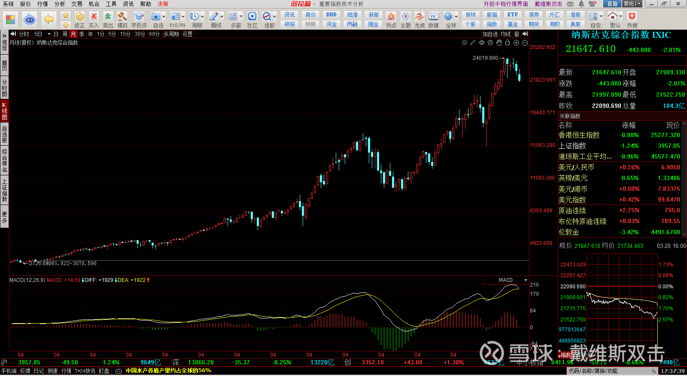Open the 模拟 gavel simulation icon
This screenshot has height=376, width=687.
click(122, 16)
